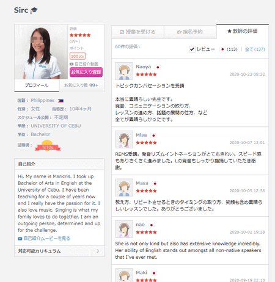The image size is (275, 282).
Task: Open the 自己紹介ムービーを見る link
Action: pyautogui.click(x=47, y=238)
